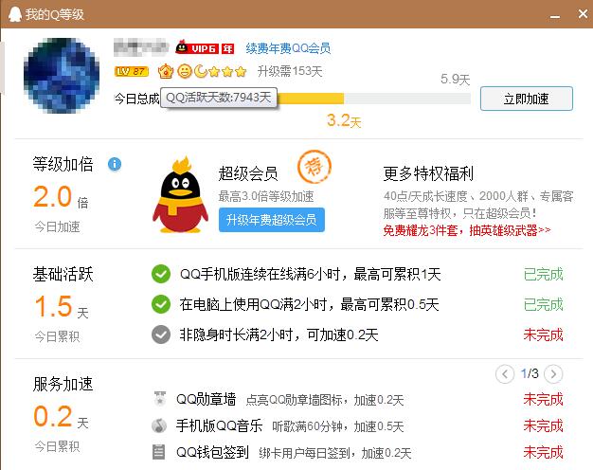Click the daily growth progress bar
Image resolution: width=593 pixels, height=470 pixels.
click(373, 99)
